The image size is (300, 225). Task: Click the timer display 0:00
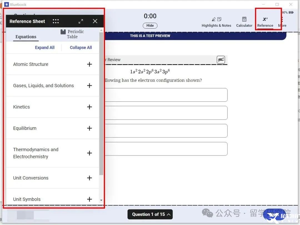coord(150,16)
